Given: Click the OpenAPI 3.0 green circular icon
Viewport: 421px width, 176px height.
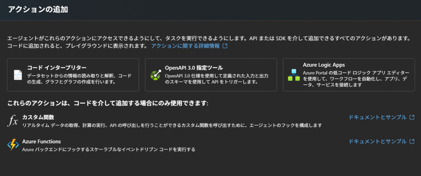Looking at the screenshot, I should point(156,74).
